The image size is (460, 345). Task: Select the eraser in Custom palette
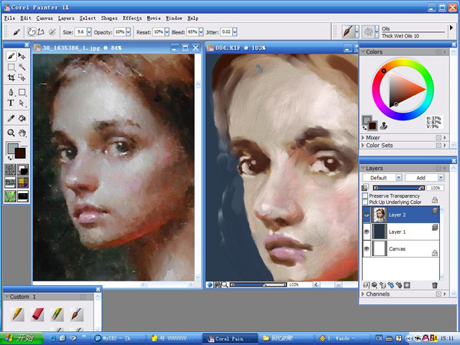pos(38,314)
